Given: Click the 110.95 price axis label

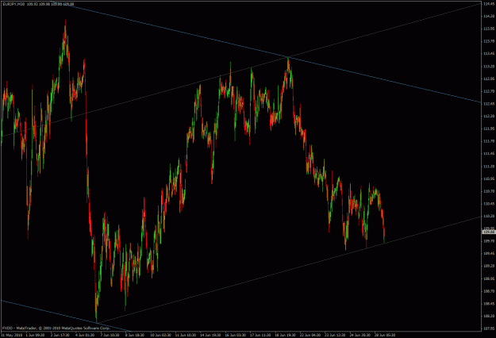Looking at the screenshot, I should point(489,179).
